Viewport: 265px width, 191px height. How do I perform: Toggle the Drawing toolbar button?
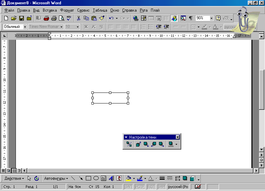coord(174,18)
